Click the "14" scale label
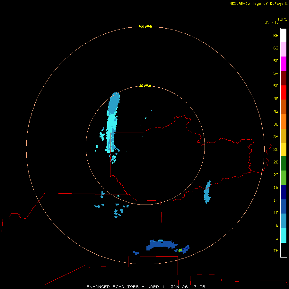Image resolution: width=289 pixels, height=289 pixels. 276,200
